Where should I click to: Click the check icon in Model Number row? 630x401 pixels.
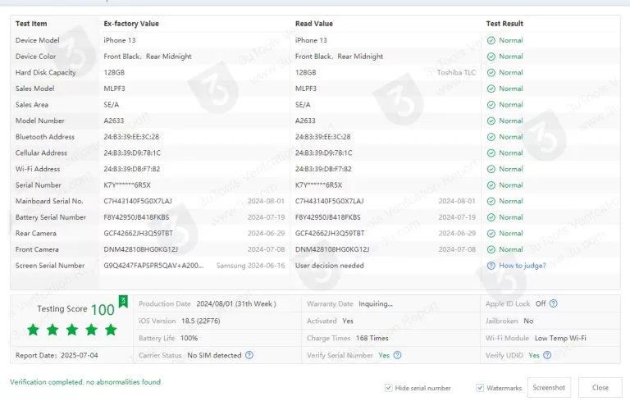pos(491,121)
